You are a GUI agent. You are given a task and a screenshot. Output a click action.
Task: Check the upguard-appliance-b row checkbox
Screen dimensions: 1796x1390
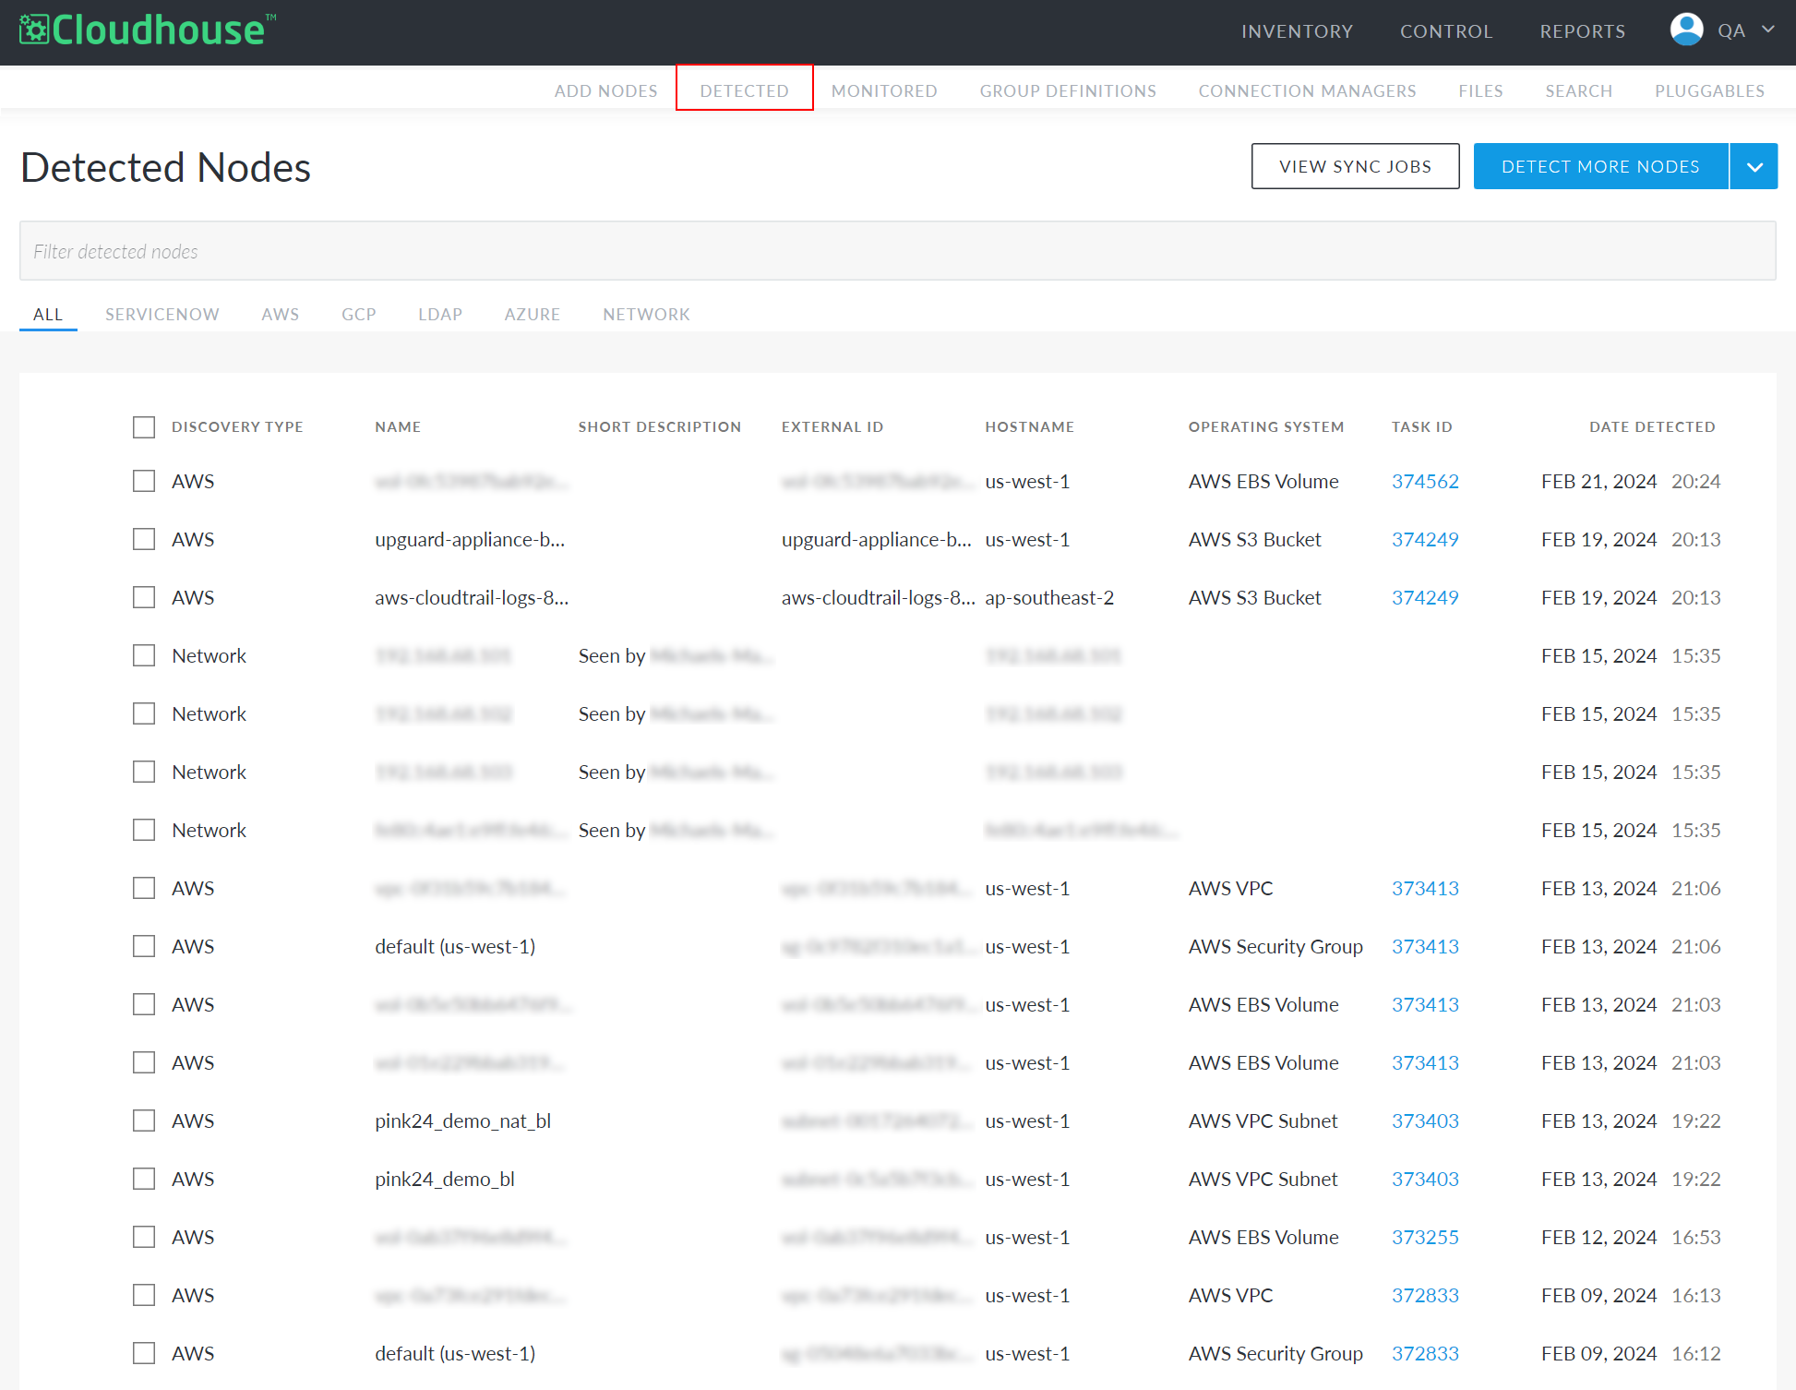pyautogui.click(x=144, y=539)
